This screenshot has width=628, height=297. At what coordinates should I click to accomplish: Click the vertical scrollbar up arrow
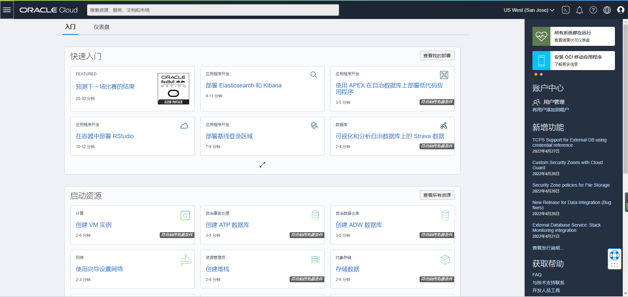tap(625, 22)
